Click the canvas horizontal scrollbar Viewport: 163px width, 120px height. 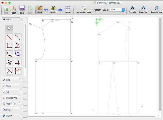pyautogui.click(x=92, y=116)
